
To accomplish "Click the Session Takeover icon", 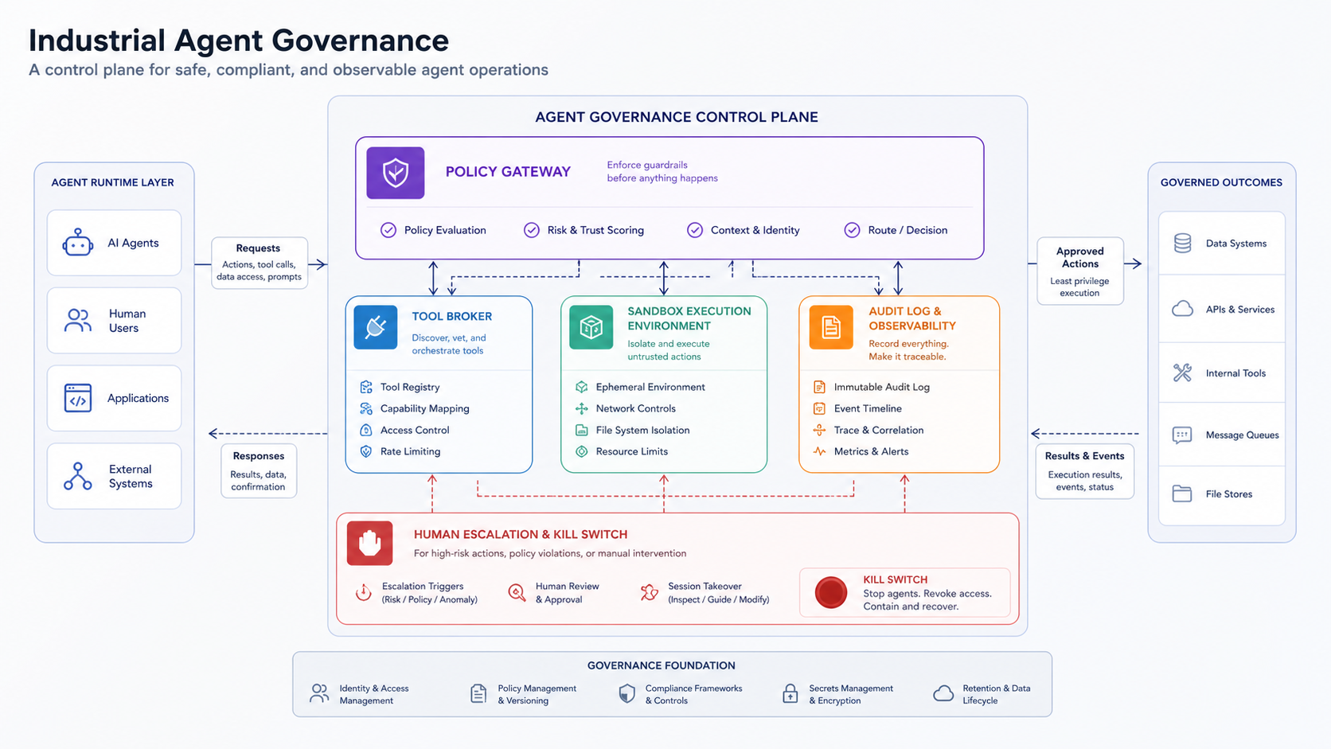I will pos(650,592).
